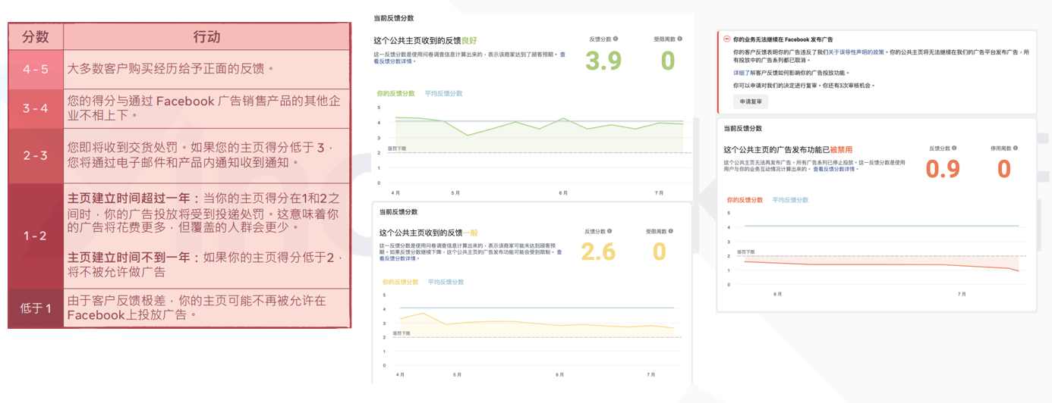Click the 低于 1 score cell
Viewport: 1052px width, 403px height.
[x=36, y=308]
